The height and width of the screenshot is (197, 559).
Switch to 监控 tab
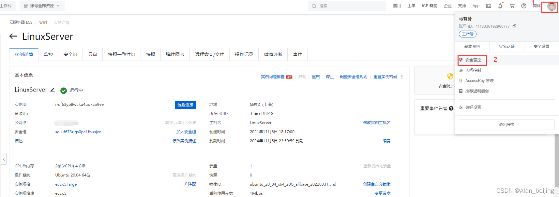48,54
